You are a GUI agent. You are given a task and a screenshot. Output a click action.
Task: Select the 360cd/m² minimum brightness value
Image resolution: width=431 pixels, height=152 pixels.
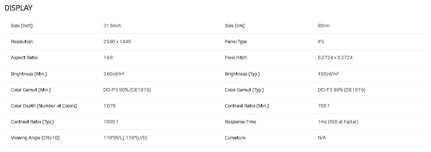[x=114, y=74]
